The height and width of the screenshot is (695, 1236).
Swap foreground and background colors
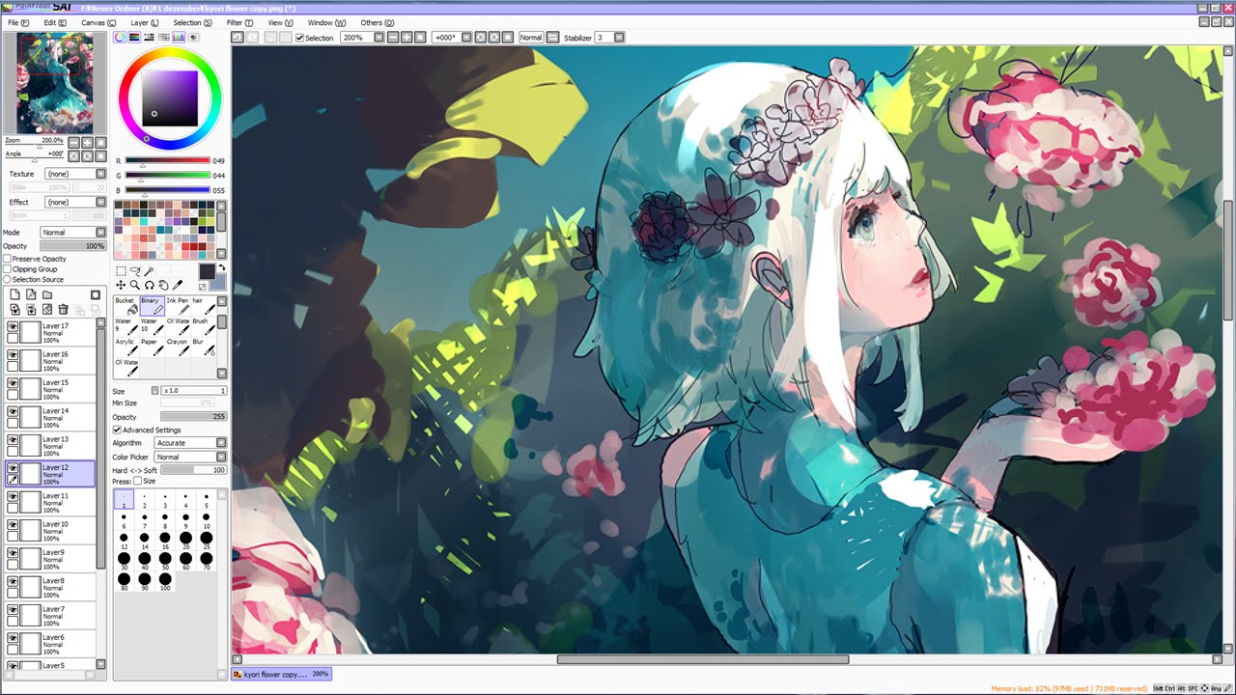click(222, 267)
